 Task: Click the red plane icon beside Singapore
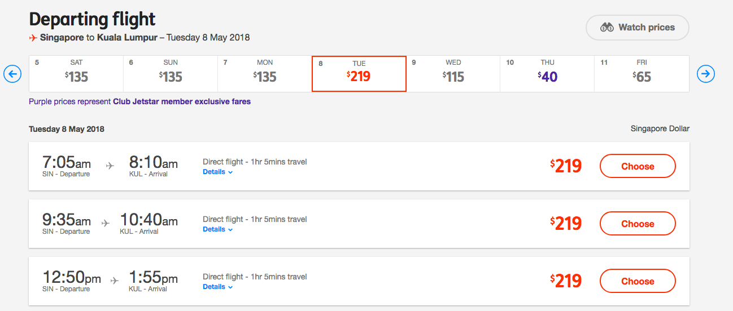click(33, 38)
